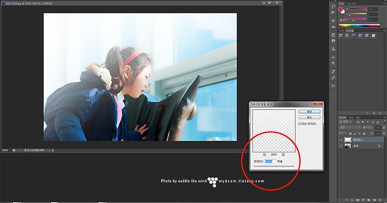This screenshot has width=387, height=203.
Task: Switch to the Layers (레이어) tab
Action: (342, 118)
